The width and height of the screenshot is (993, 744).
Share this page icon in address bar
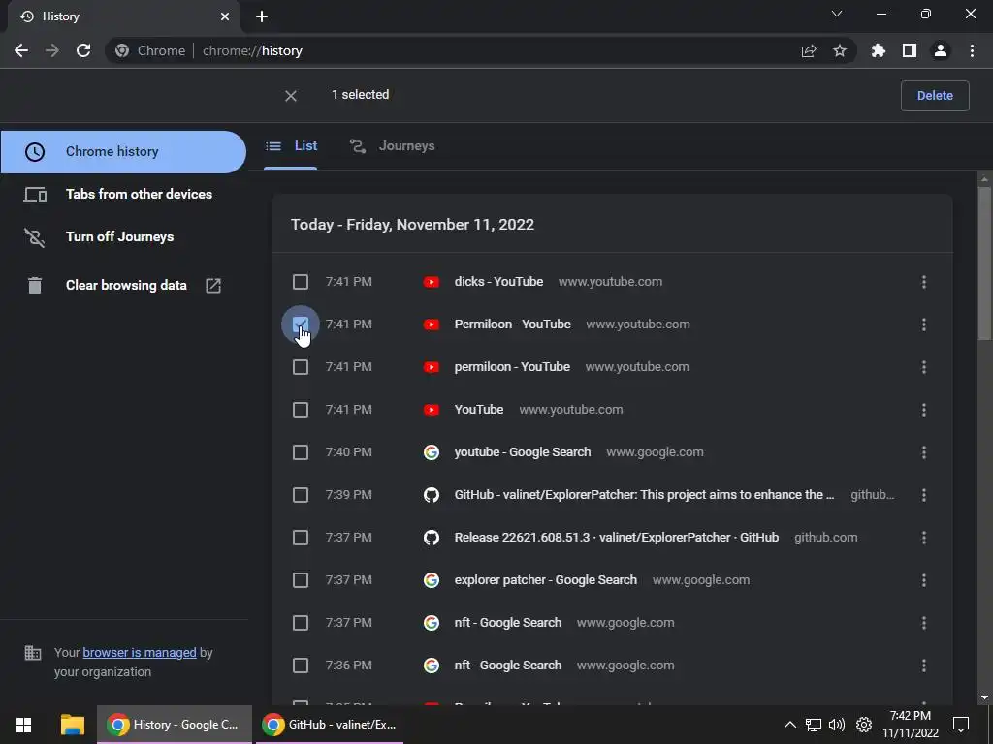tap(809, 51)
